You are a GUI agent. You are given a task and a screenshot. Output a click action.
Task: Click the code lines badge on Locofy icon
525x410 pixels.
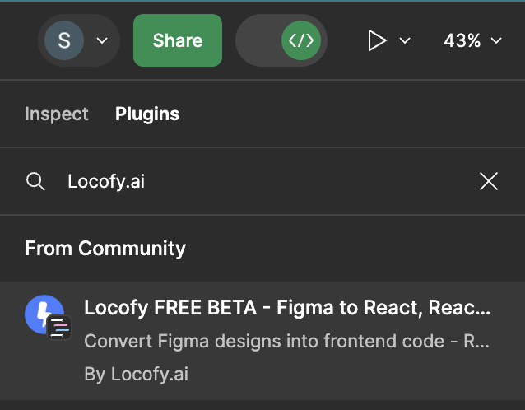59,328
